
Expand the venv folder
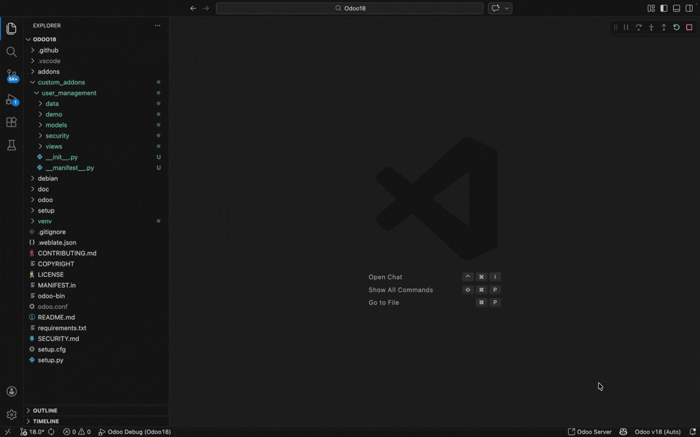(x=96, y=222)
